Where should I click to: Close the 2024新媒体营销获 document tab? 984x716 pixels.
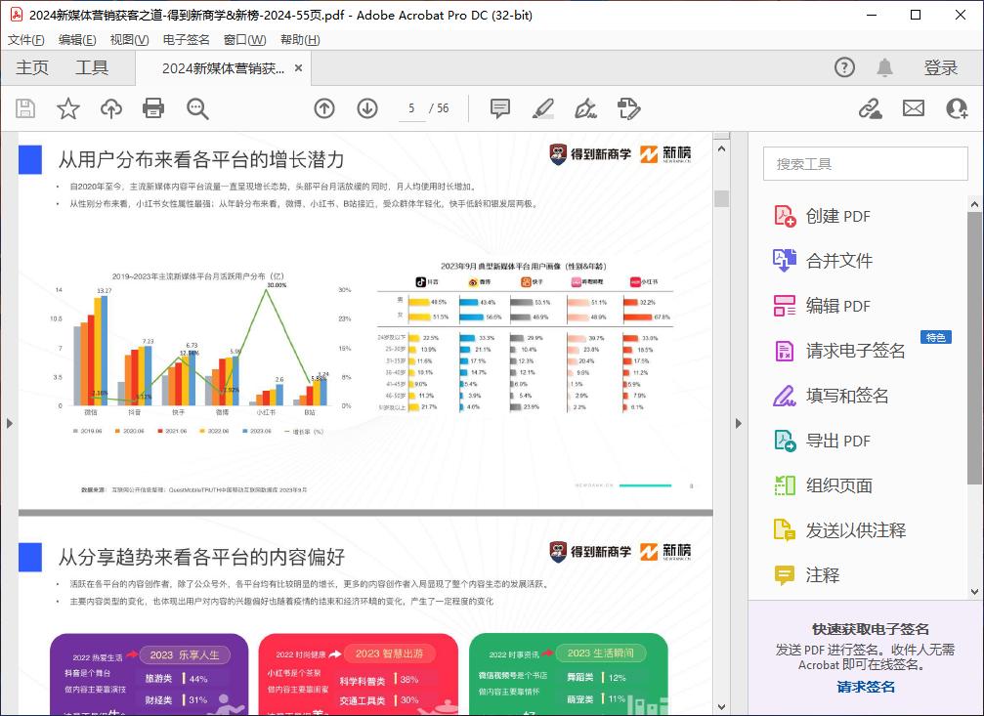click(299, 68)
